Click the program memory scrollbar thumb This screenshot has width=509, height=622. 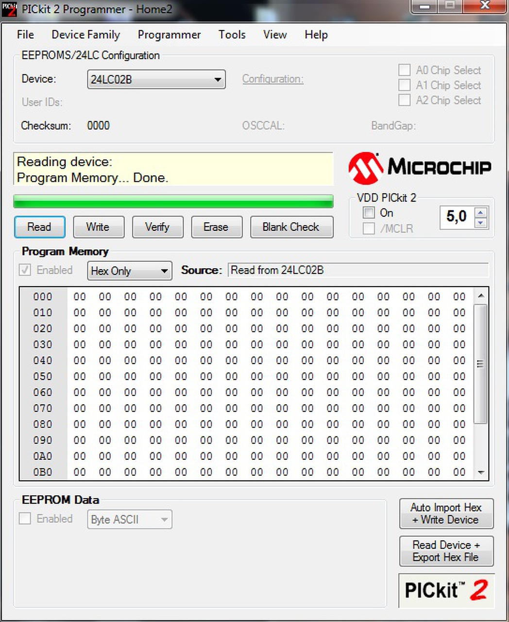coord(481,363)
